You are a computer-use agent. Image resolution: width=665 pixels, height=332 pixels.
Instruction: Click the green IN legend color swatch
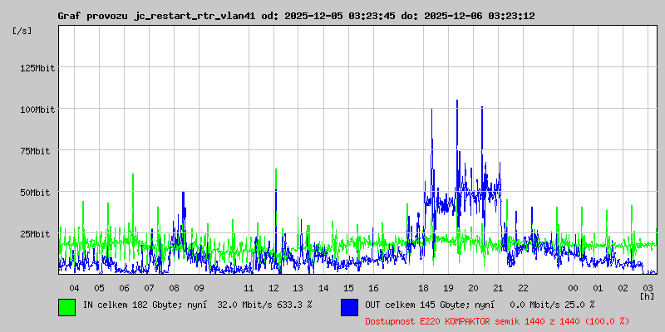[66, 306]
